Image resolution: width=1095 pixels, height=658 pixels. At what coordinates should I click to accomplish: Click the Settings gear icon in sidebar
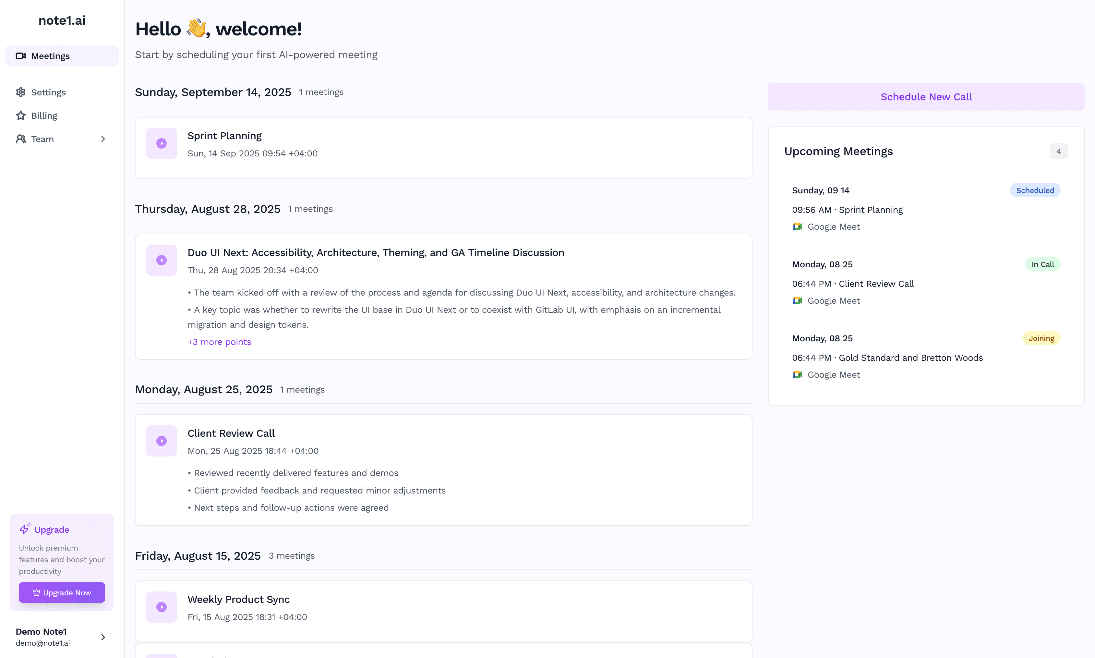coord(21,92)
